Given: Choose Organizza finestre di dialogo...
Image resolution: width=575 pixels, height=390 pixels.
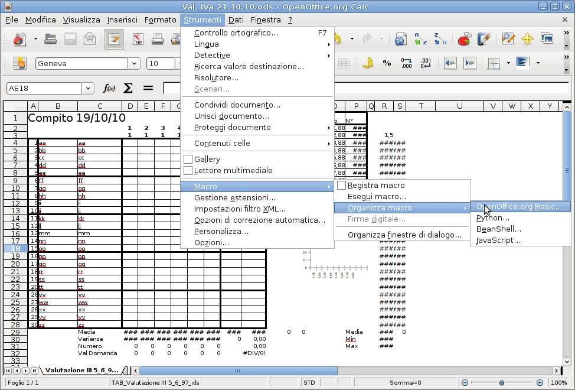Looking at the screenshot, I should (x=402, y=235).
